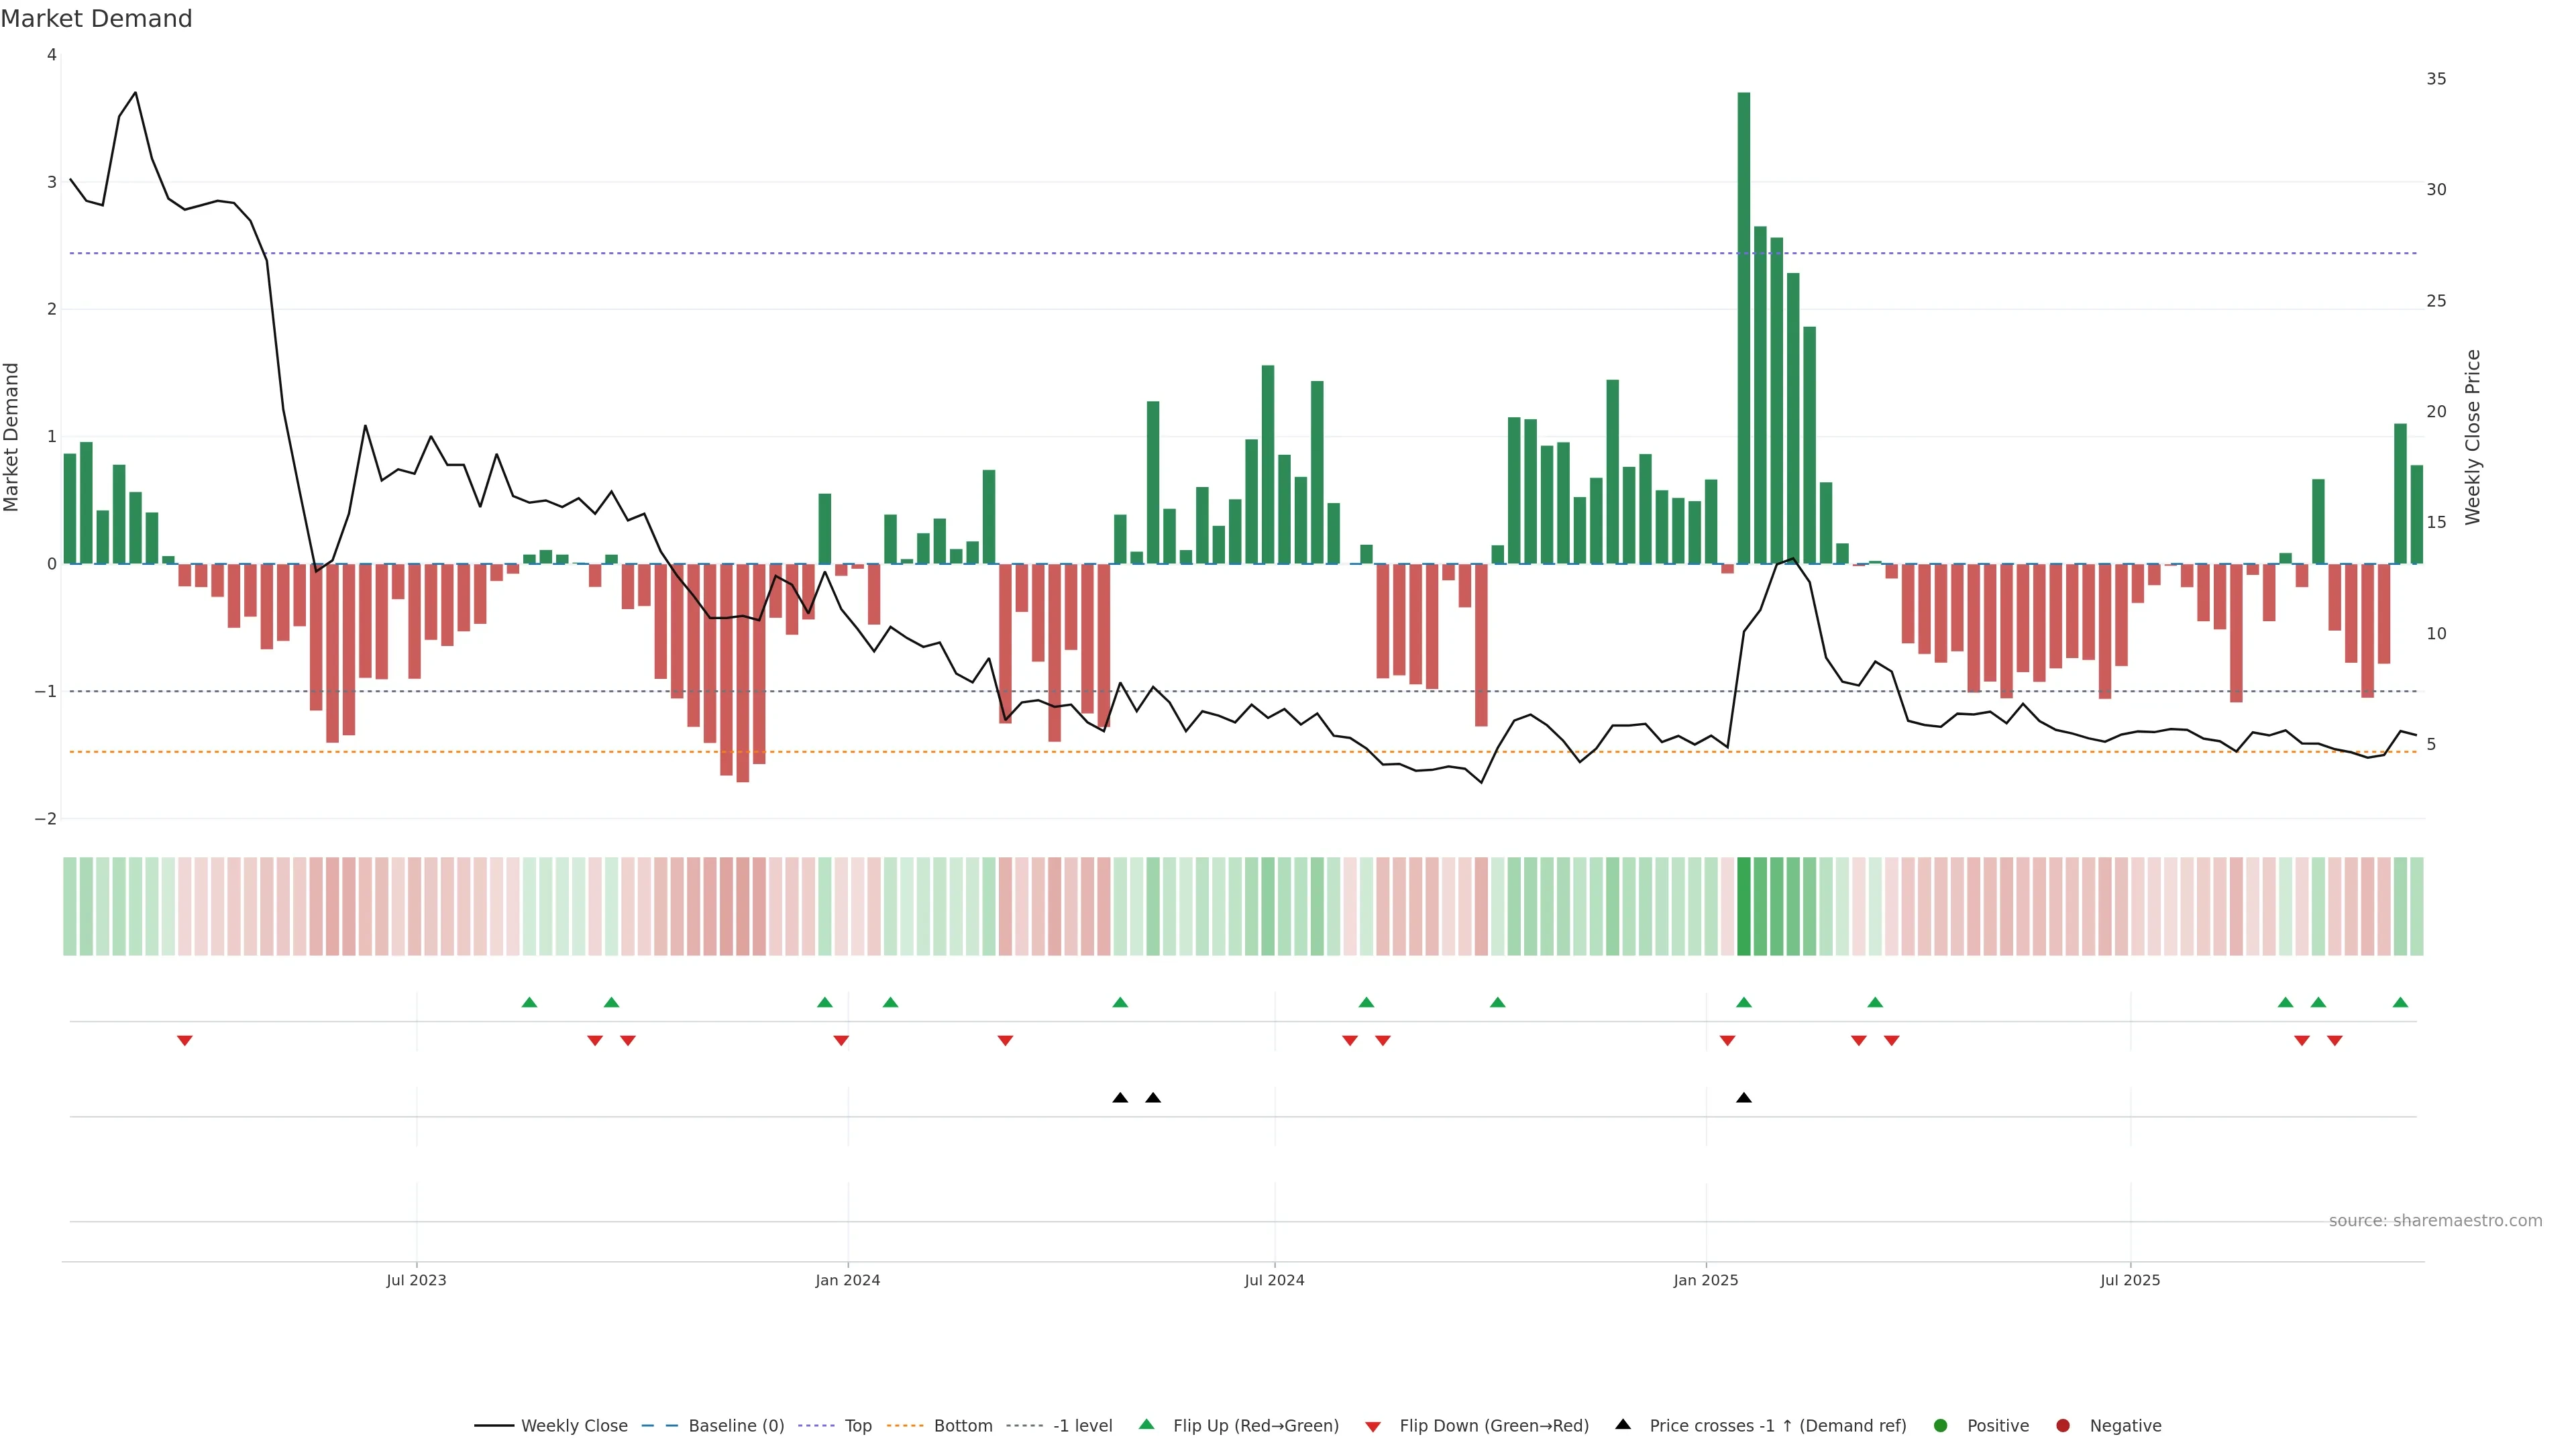
Task: Click the darkest green heat strip cell
Action: (x=1744, y=906)
